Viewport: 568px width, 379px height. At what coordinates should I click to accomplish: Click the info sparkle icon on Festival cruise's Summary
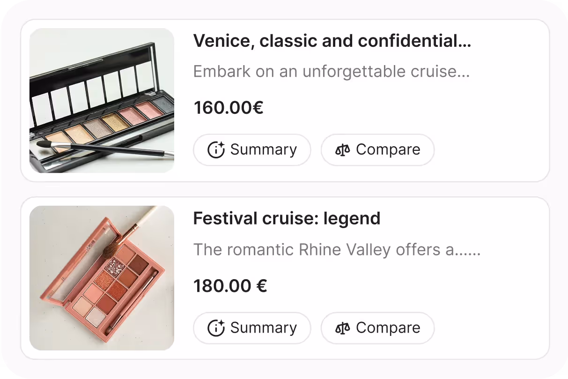click(x=216, y=328)
